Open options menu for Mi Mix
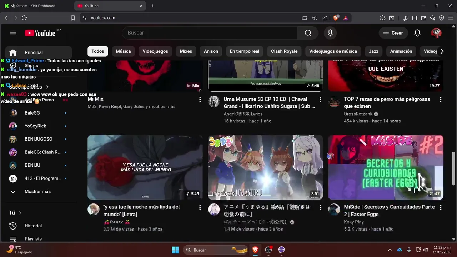 click(200, 99)
